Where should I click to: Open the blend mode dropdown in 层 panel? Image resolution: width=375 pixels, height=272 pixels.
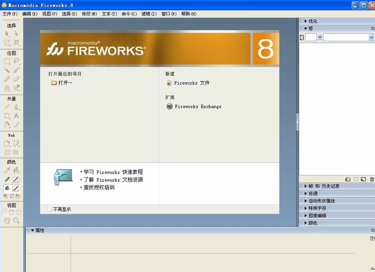pyautogui.click(x=348, y=37)
